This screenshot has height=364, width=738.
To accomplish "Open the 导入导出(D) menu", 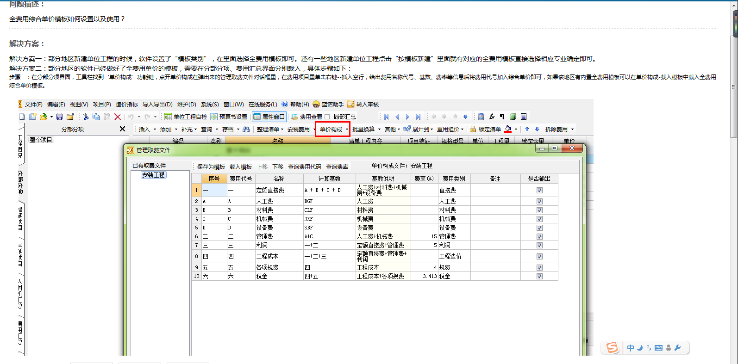I will click(x=157, y=104).
